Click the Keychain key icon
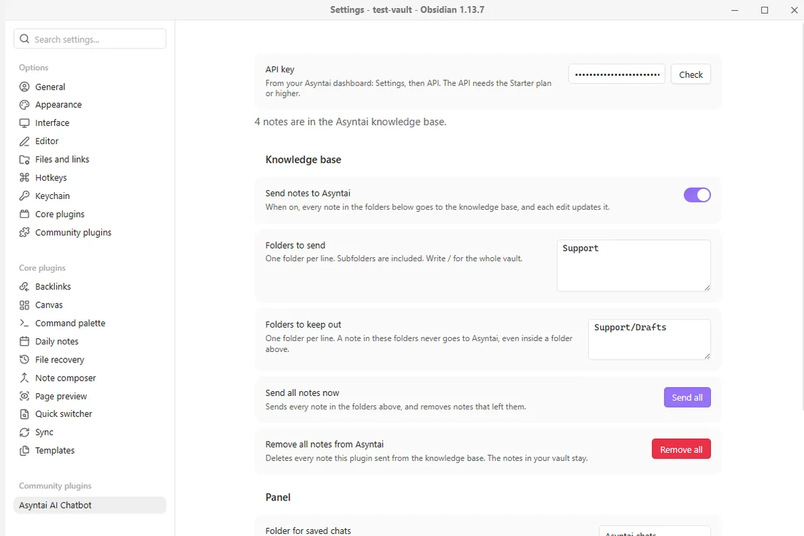The height and width of the screenshot is (536, 804). point(25,196)
